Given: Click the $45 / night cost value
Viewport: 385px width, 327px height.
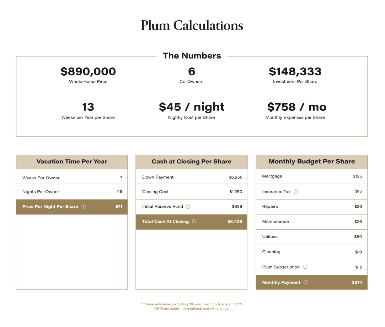Looking at the screenshot, I should 192,107.
